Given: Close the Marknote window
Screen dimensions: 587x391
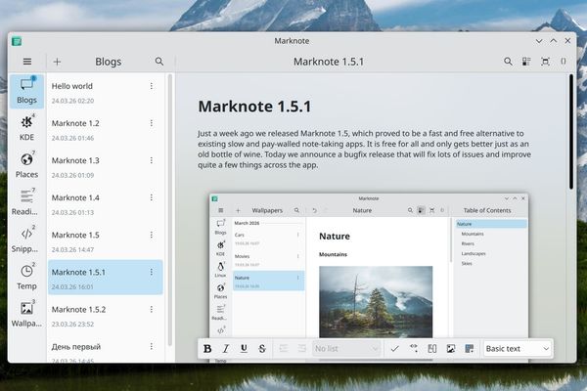Looking at the screenshot, I should pyautogui.click(x=567, y=41).
